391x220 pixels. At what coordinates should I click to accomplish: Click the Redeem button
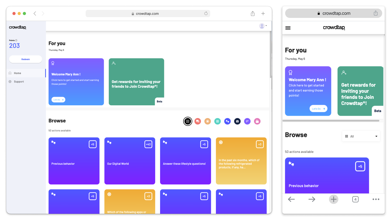(25, 59)
